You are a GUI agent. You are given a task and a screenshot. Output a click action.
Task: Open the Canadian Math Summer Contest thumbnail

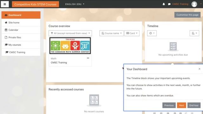coord(70,46)
